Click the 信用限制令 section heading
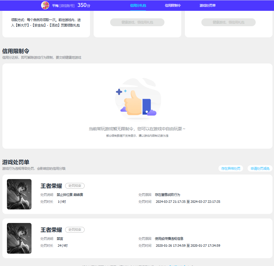This screenshot has width=274, height=266. (16, 51)
